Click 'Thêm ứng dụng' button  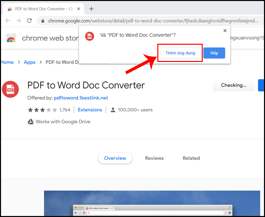[180, 53]
